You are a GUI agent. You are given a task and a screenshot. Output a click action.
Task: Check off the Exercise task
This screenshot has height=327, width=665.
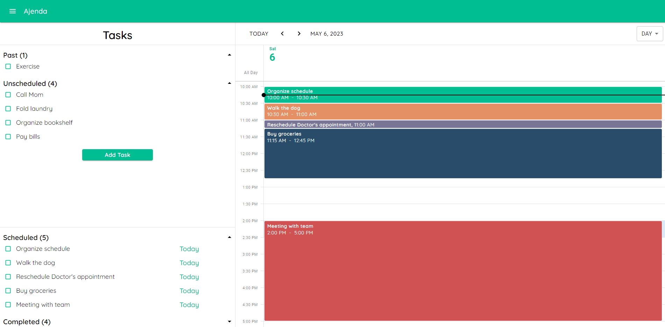point(8,66)
